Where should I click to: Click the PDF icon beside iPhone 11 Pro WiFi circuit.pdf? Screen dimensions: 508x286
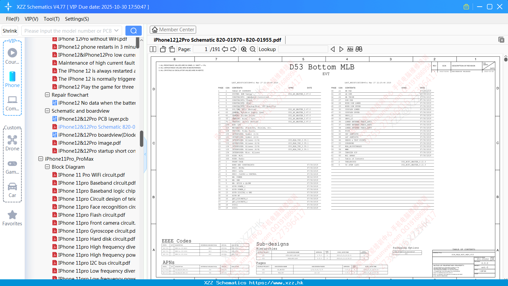tap(55, 175)
